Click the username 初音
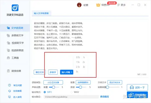The height and width of the screenshot is (103, 151). click(x=86, y=5)
